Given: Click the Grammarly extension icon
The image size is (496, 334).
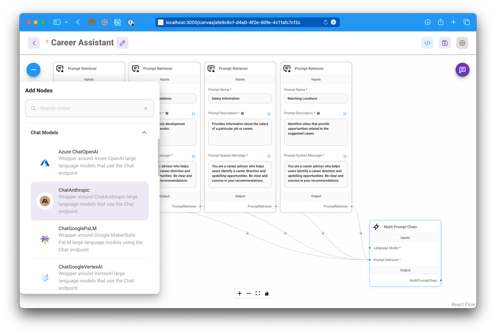Looking at the screenshot, I should (105, 22).
